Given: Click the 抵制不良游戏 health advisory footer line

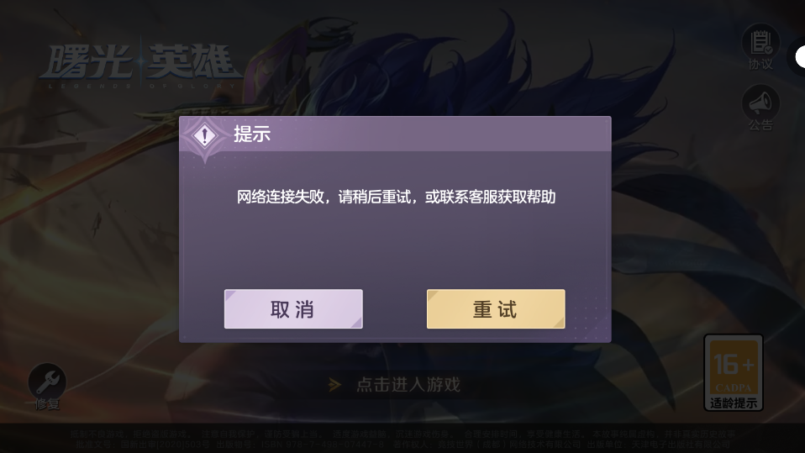Looking at the screenshot, I should [x=402, y=434].
